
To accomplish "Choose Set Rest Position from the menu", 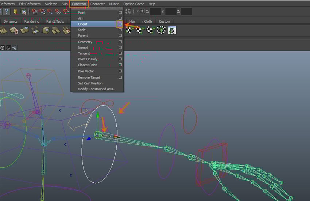I will pyautogui.click(x=90, y=83).
